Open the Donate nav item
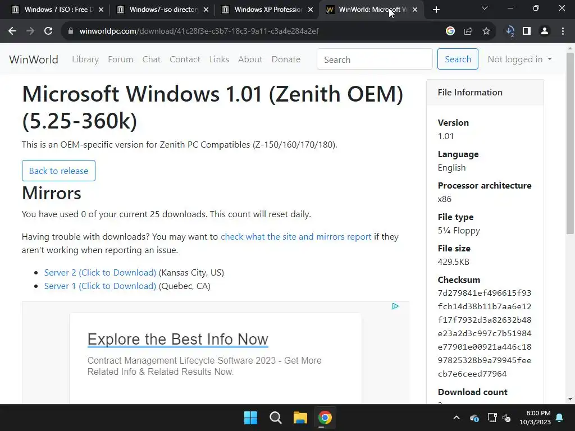 [286, 59]
